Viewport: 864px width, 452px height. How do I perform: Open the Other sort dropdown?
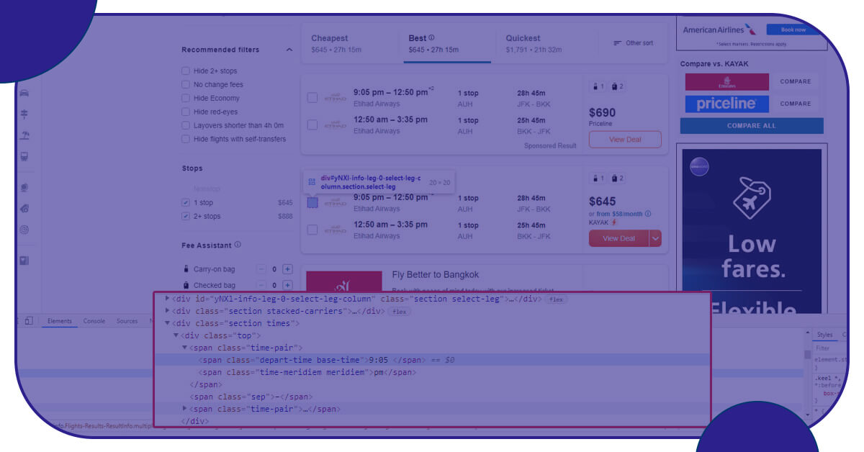(x=633, y=43)
